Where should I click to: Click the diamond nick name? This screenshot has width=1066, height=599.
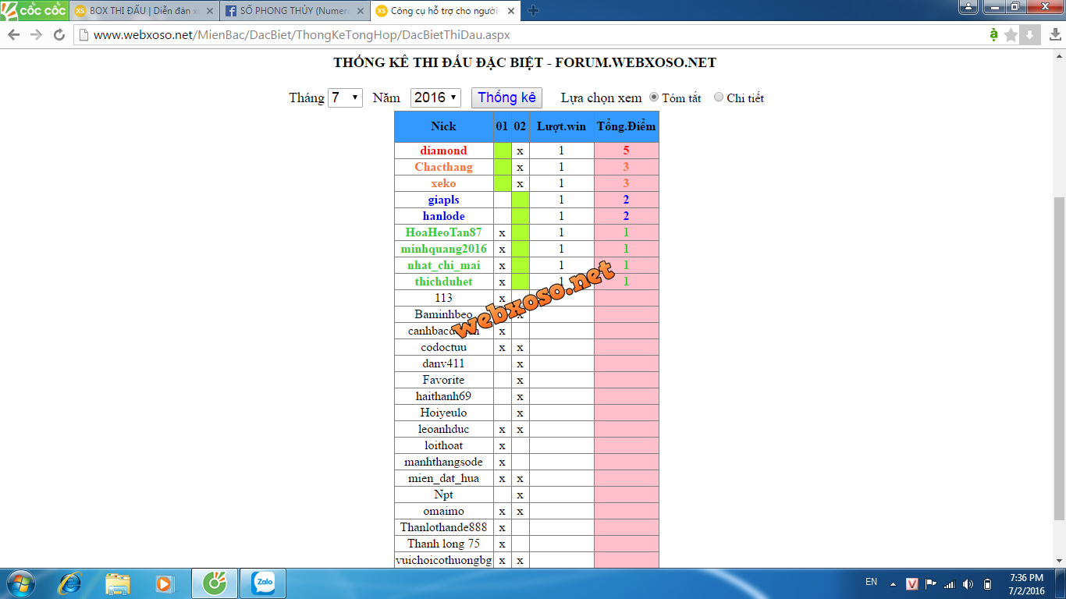pyautogui.click(x=443, y=151)
